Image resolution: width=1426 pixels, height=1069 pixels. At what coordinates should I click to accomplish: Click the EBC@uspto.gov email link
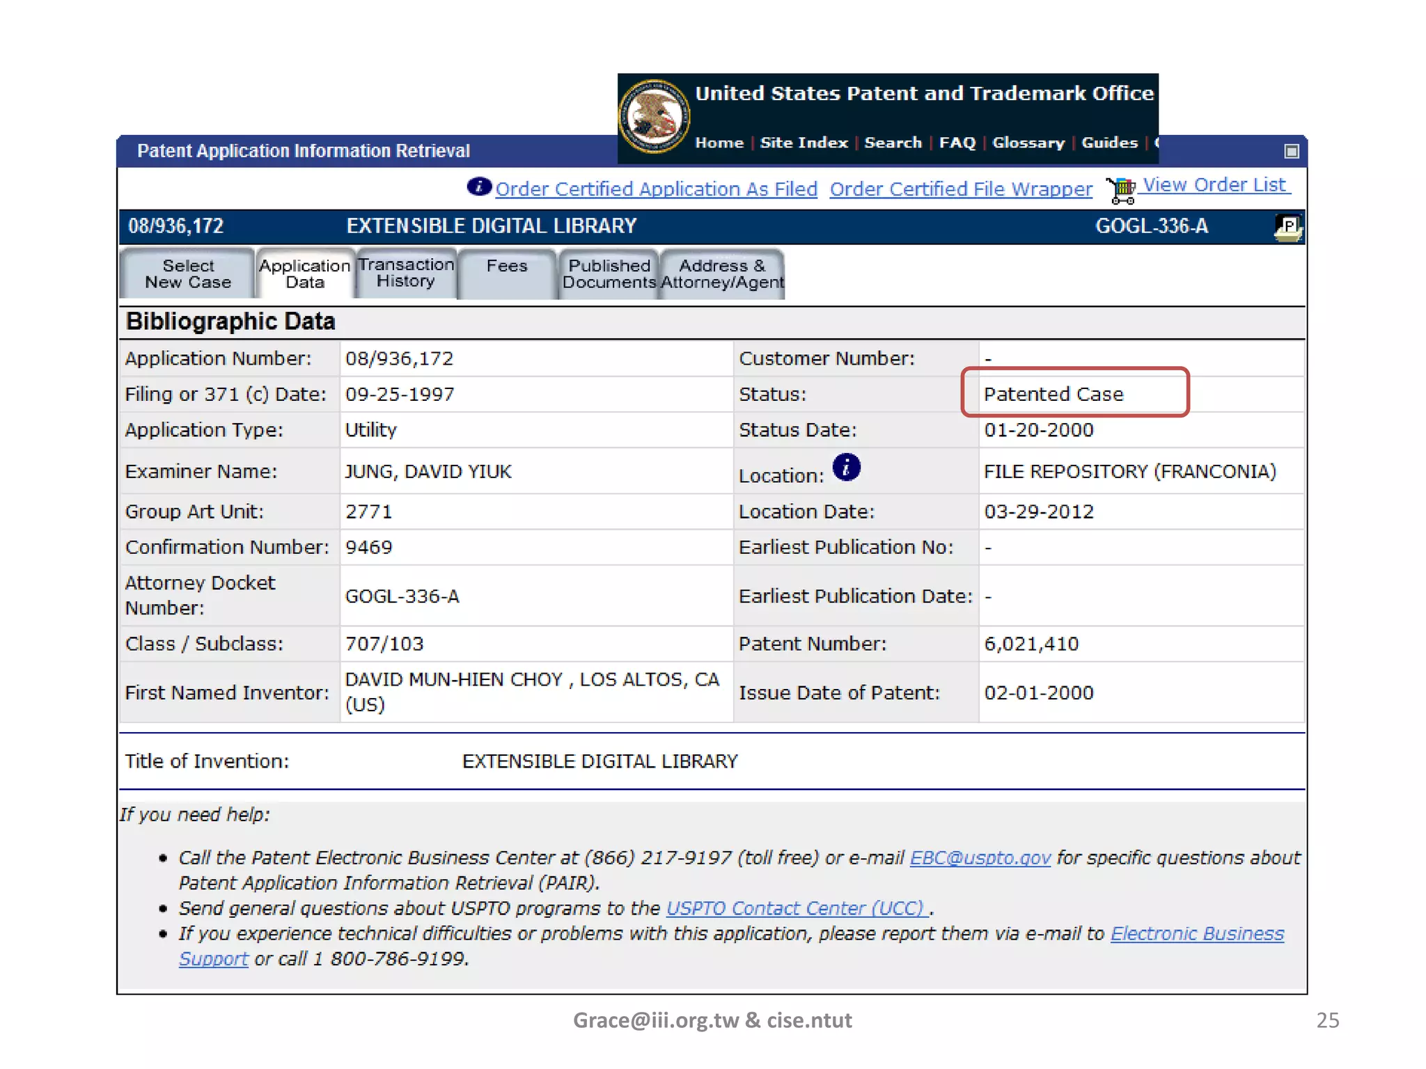point(980,857)
